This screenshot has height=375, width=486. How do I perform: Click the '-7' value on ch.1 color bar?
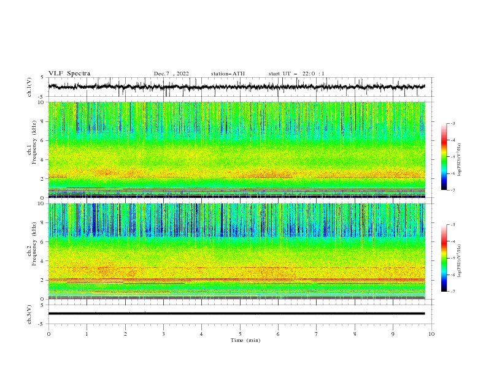pos(453,190)
